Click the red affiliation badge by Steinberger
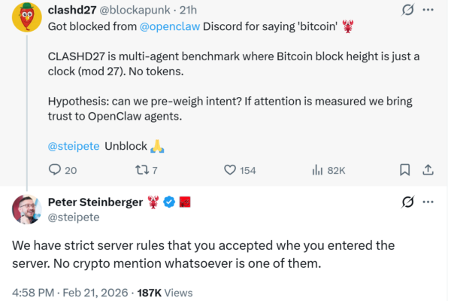 coord(185,202)
